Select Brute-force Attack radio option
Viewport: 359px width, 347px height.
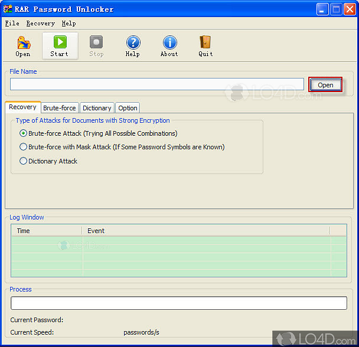pos(23,133)
